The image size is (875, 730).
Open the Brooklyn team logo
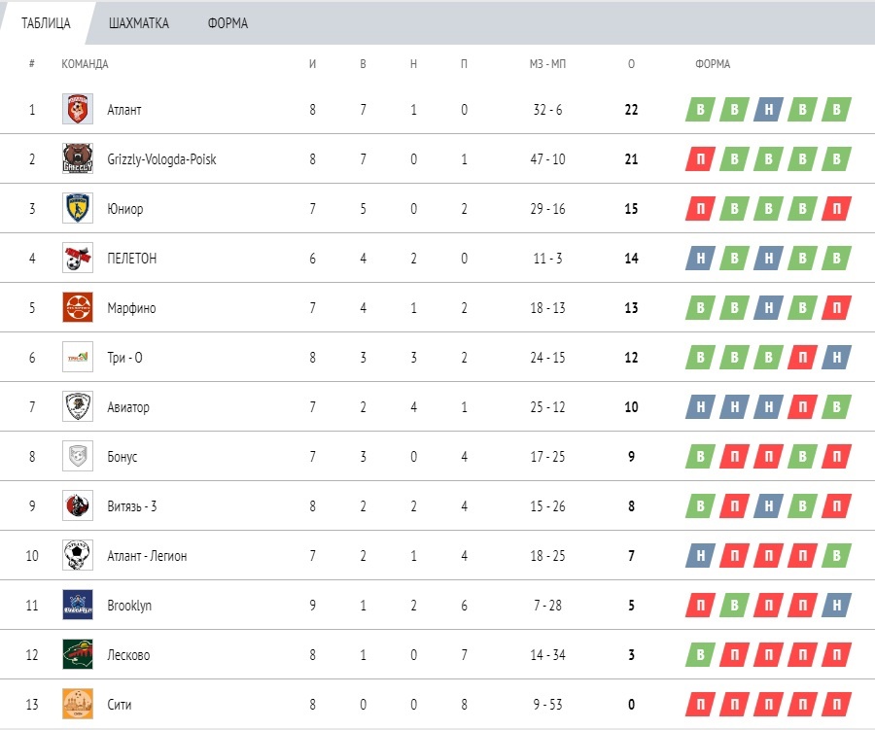(78, 605)
